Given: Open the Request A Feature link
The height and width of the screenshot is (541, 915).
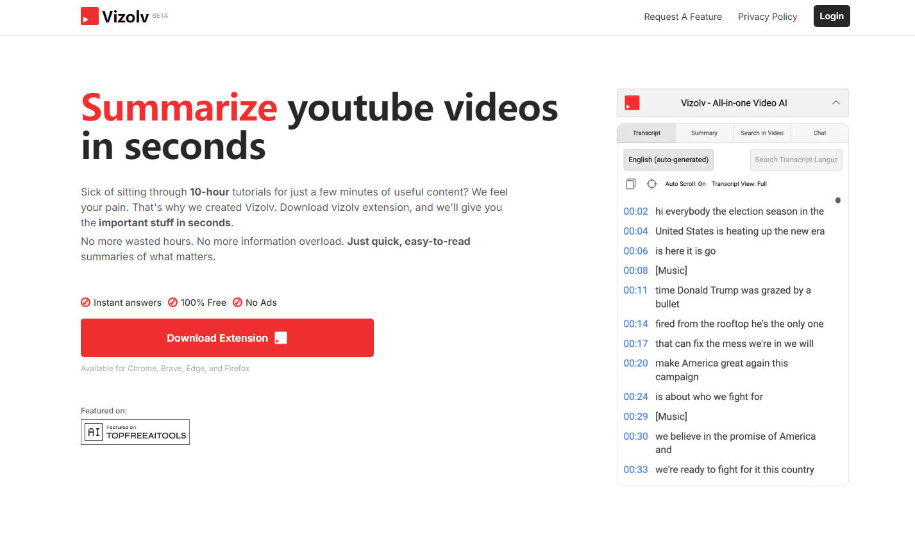Looking at the screenshot, I should pos(683,17).
